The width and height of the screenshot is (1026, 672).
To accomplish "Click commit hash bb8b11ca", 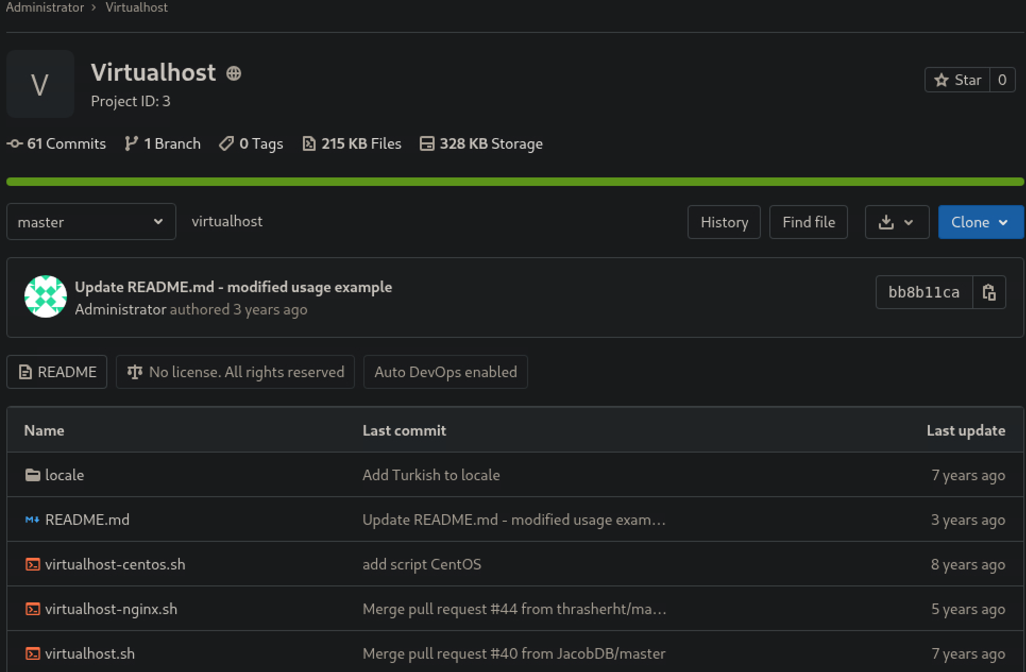I will [x=924, y=292].
